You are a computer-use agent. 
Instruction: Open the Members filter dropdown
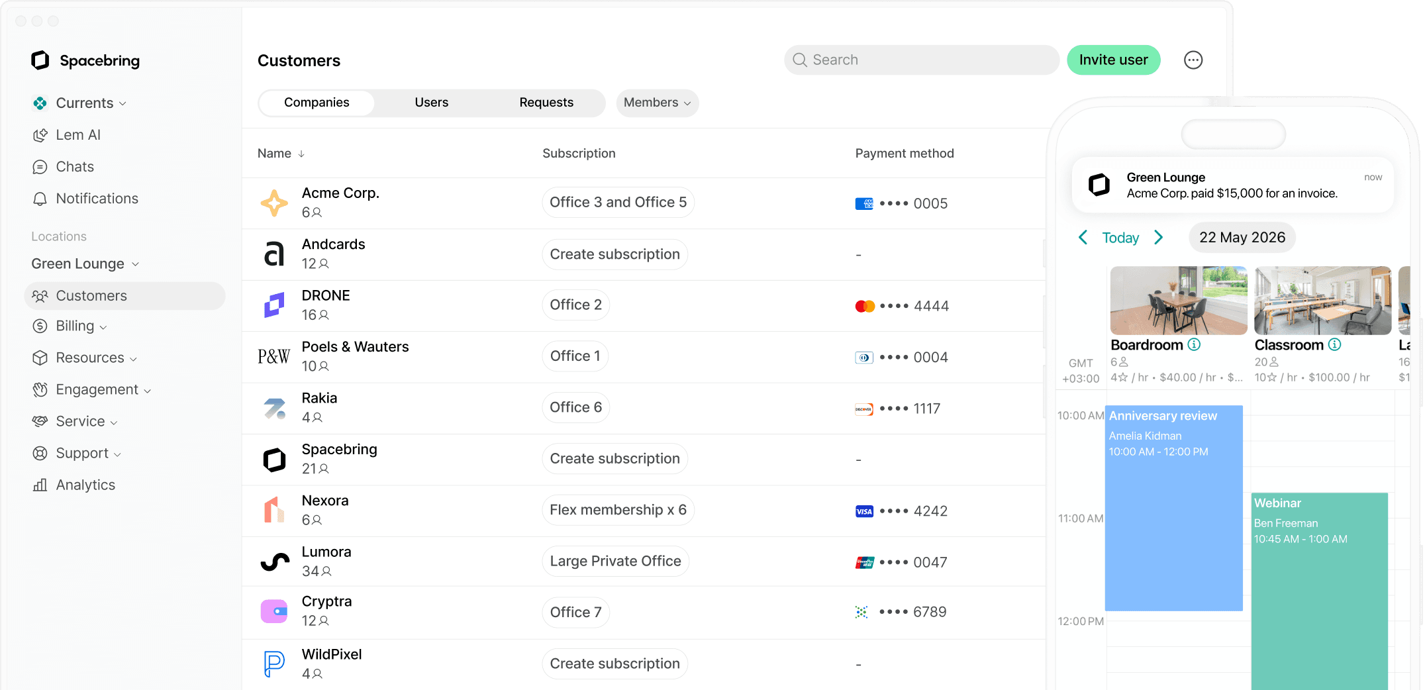coord(657,103)
